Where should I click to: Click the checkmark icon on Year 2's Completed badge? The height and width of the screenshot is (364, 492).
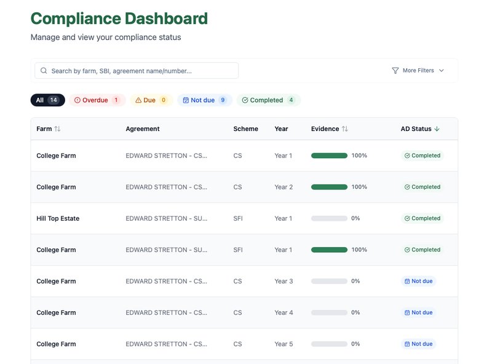click(x=406, y=187)
